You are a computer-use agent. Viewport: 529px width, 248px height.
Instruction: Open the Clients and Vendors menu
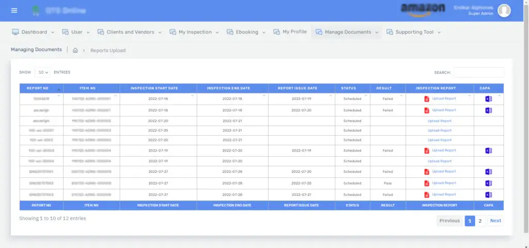tap(130, 32)
